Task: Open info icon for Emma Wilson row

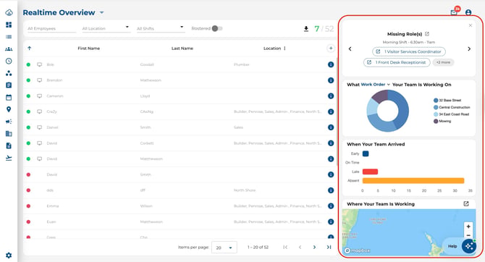Action: point(331,206)
